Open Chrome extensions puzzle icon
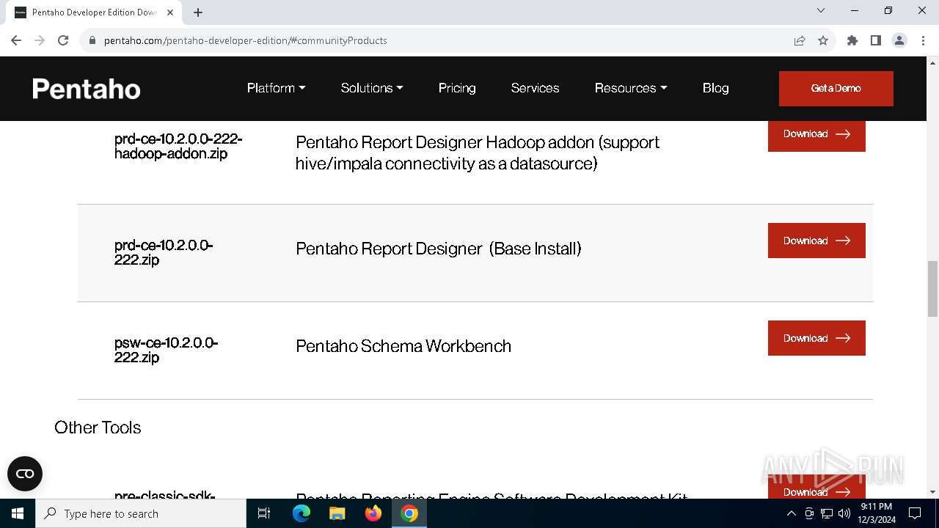 click(852, 40)
